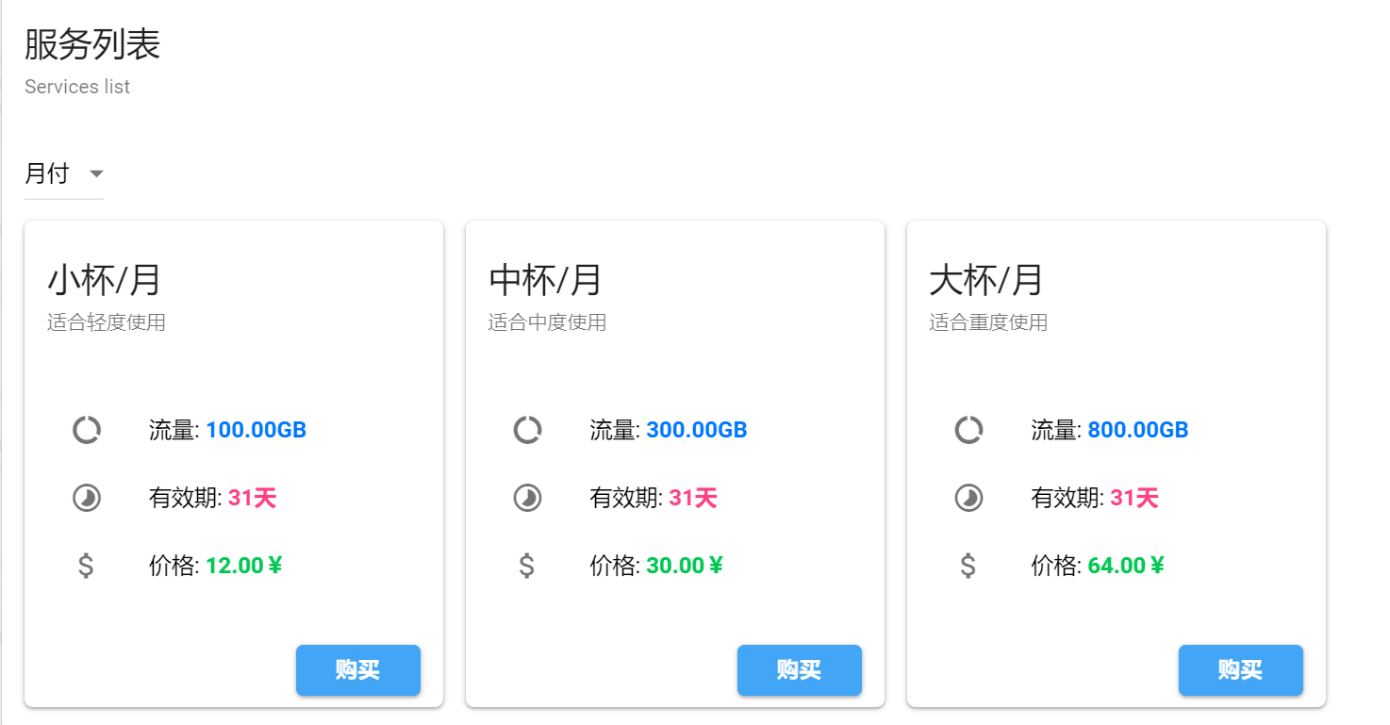Select the 大杯/月 plan title
This screenshot has width=1390, height=725.
(986, 280)
